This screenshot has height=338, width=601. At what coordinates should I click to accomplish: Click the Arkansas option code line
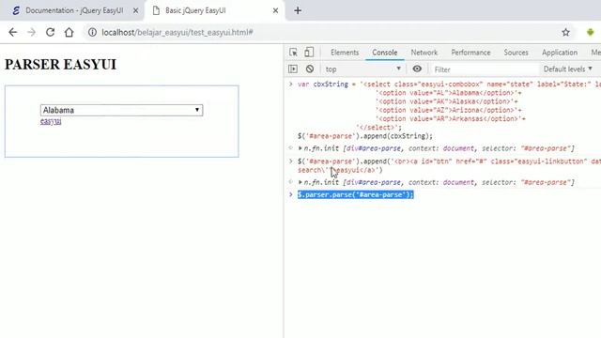tap(451, 119)
